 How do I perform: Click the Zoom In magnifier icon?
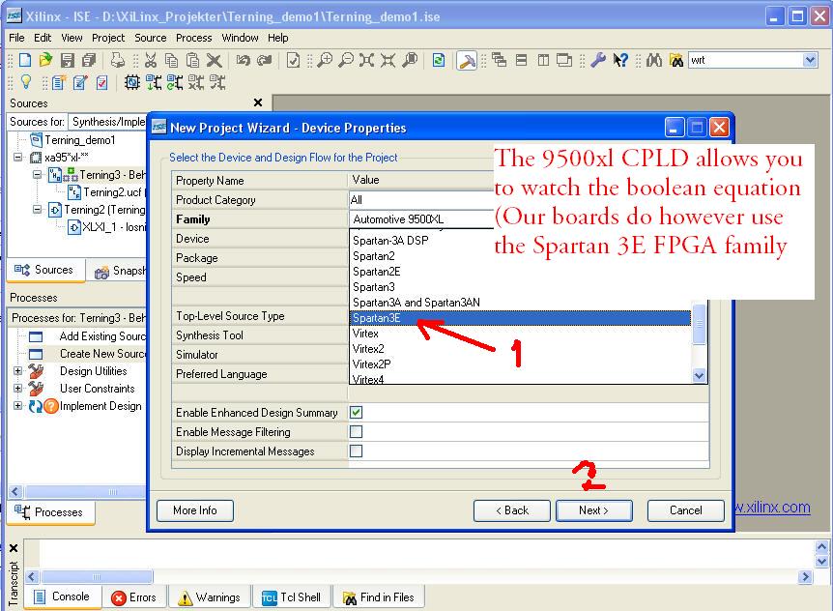325,60
